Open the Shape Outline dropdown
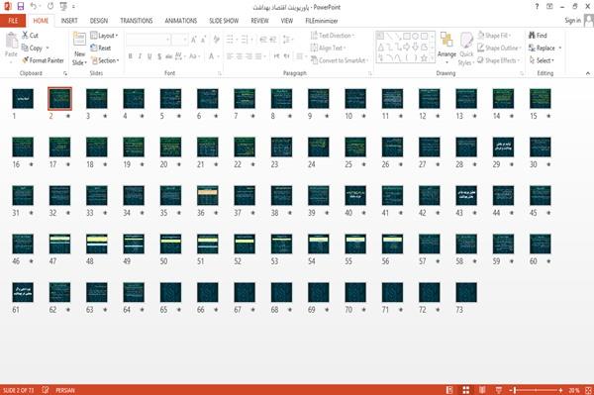The height and width of the screenshot is (395, 594). point(499,48)
